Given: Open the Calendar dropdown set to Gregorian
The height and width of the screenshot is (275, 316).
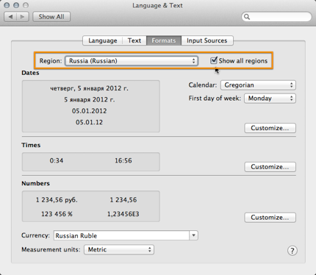Looking at the screenshot, I should [258, 85].
